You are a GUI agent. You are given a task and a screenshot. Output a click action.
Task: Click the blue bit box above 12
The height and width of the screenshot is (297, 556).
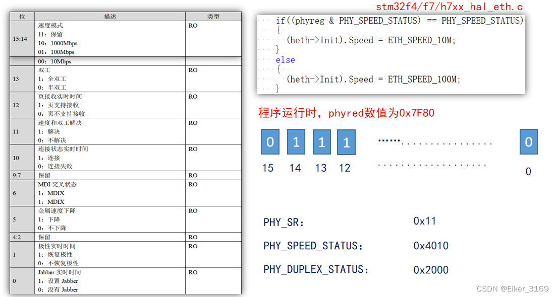click(346, 142)
